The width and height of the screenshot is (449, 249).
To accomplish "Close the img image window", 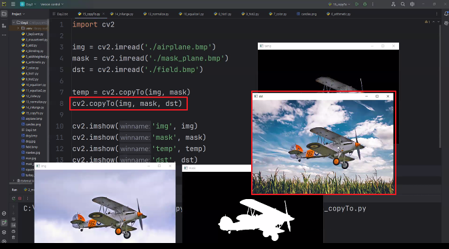I will click(x=170, y=166).
